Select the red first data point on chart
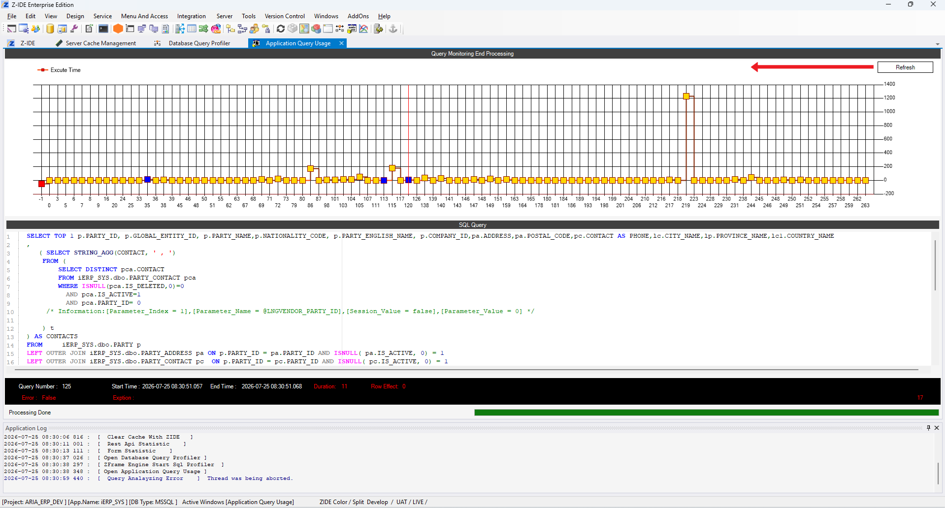The width and height of the screenshot is (945, 508). [41, 184]
